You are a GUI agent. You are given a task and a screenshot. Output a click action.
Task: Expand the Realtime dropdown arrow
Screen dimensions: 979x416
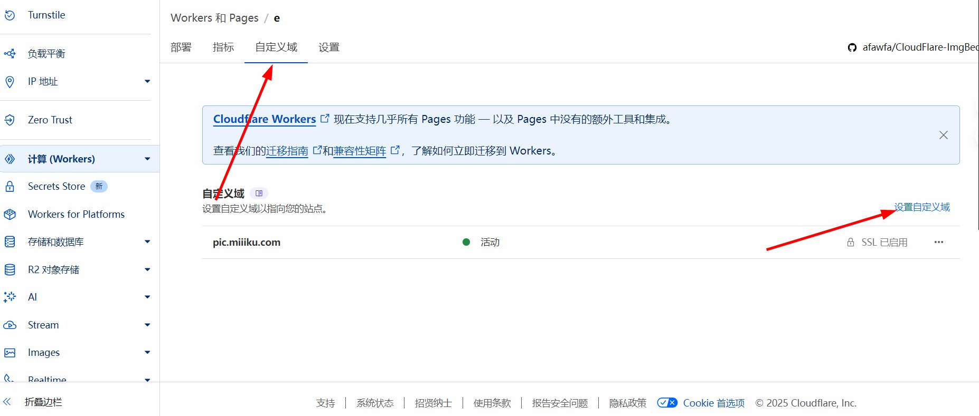pyautogui.click(x=147, y=379)
